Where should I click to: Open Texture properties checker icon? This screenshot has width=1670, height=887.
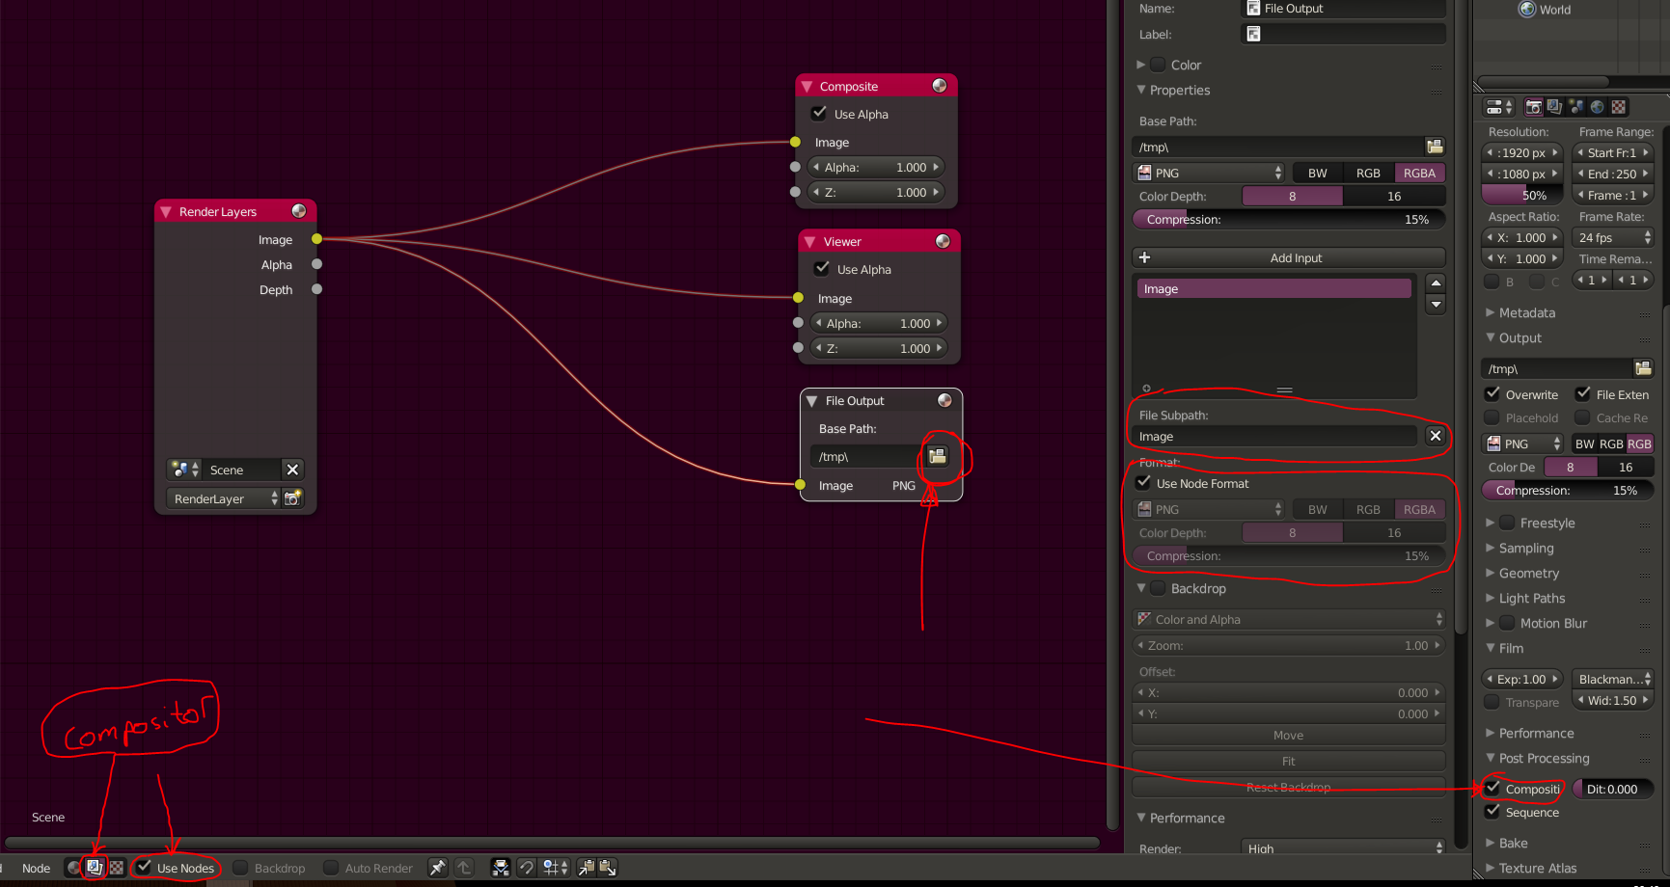coord(1618,106)
